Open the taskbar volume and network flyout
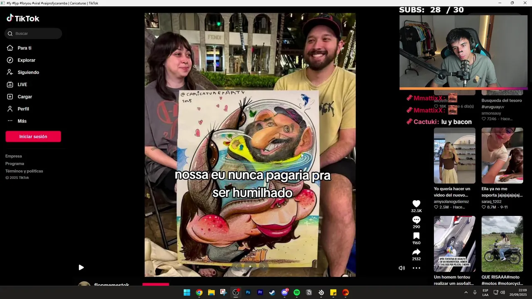The width and height of the screenshot is (532, 299). pos(499,292)
